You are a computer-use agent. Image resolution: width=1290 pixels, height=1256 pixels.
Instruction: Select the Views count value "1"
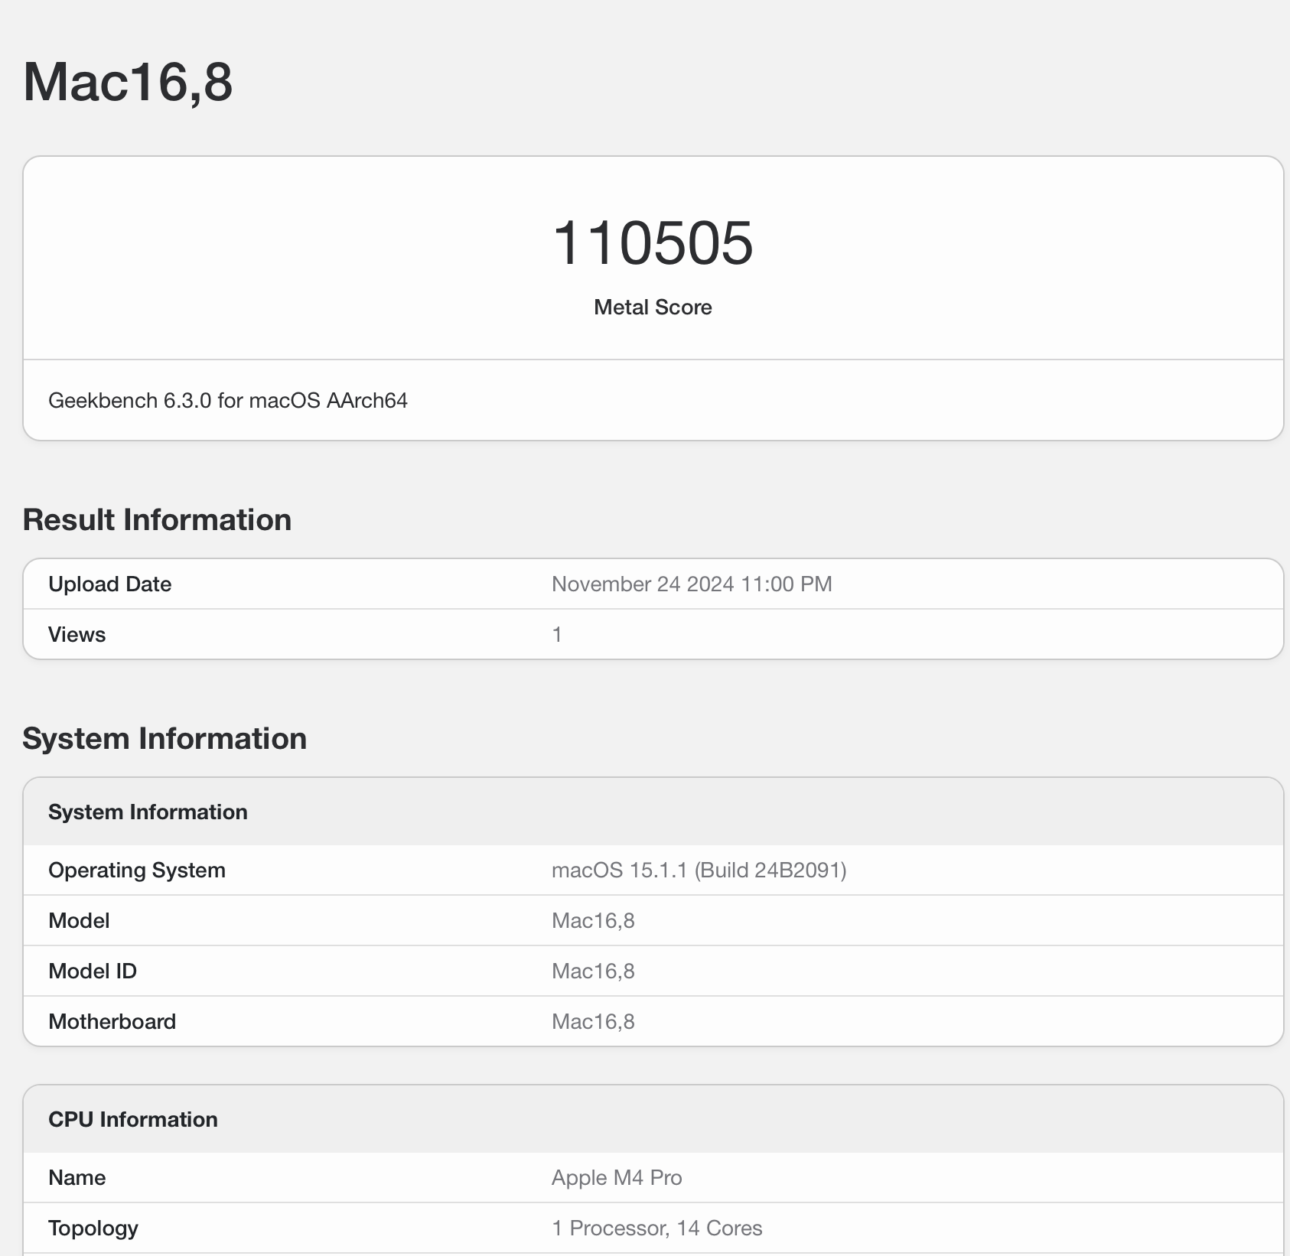[x=557, y=635]
